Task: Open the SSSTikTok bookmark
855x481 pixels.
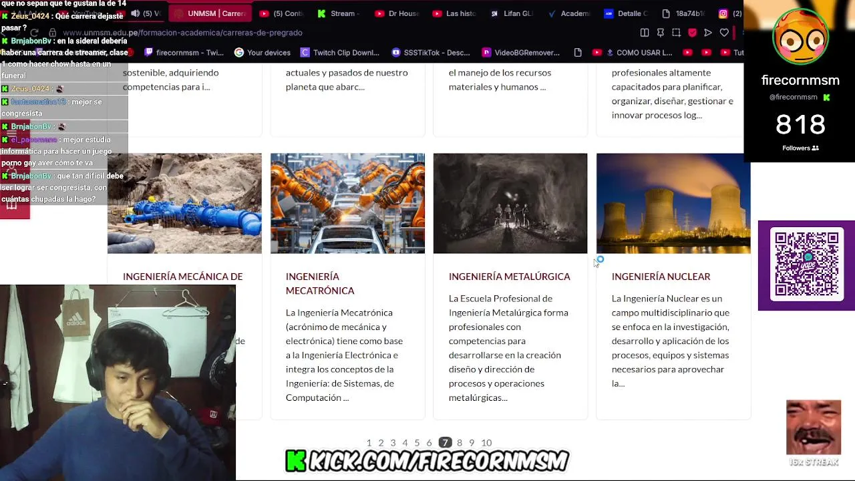Action: (431, 52)
